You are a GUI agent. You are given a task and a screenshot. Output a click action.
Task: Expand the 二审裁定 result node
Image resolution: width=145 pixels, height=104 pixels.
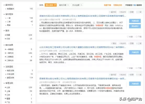pyautogui.click(x=5, y=57)
